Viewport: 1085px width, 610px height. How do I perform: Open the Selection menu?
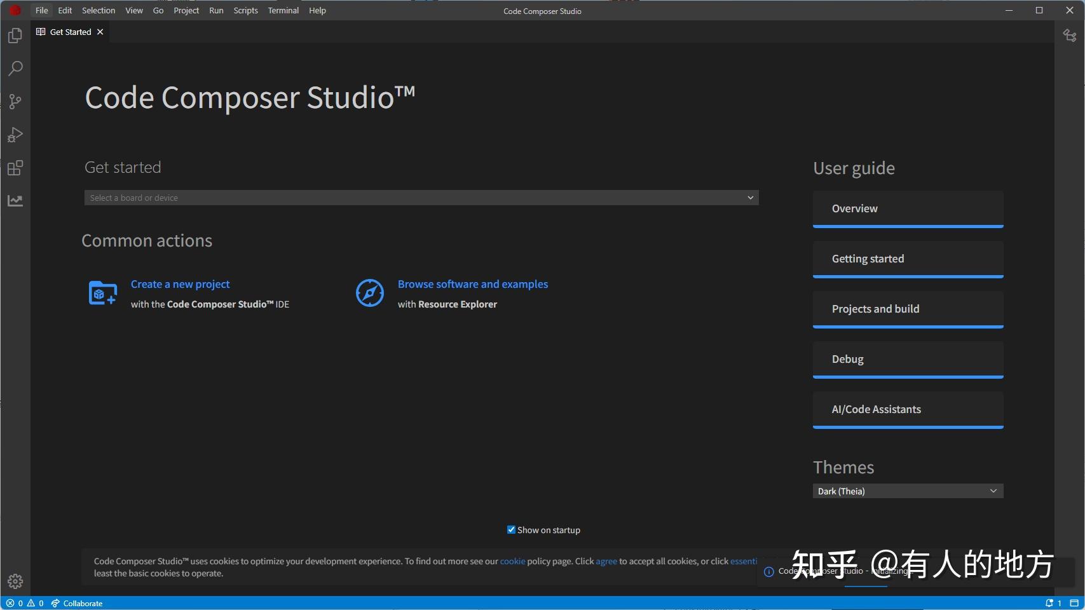click(x=99, y=10)
